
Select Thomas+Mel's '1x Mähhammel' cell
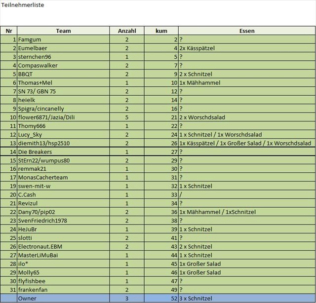point(247,83)
